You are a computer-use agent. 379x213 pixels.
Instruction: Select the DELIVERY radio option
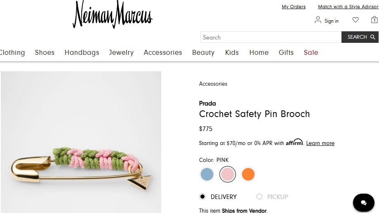pyautogui.click(x=202, y=197)
